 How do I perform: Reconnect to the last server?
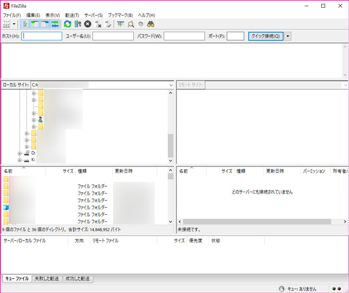[x=108, y=24]
